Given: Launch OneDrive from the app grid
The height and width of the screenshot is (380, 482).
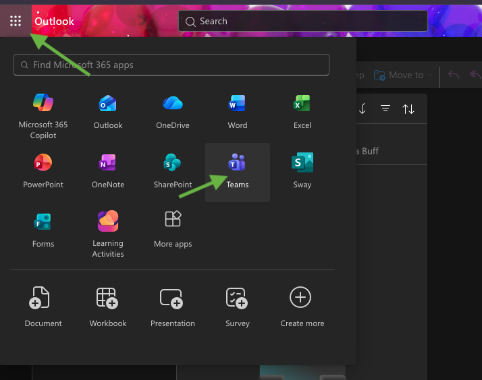Looking at the screenshot, I should 173,112.
